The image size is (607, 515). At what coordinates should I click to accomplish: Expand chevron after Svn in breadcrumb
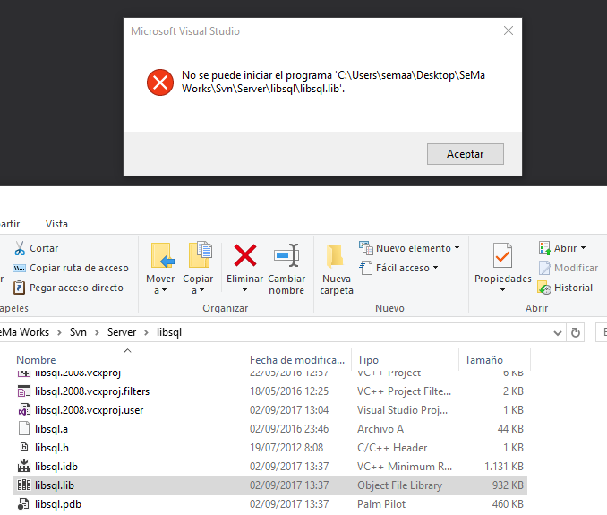pyautogui.click(x=97, y=332)
